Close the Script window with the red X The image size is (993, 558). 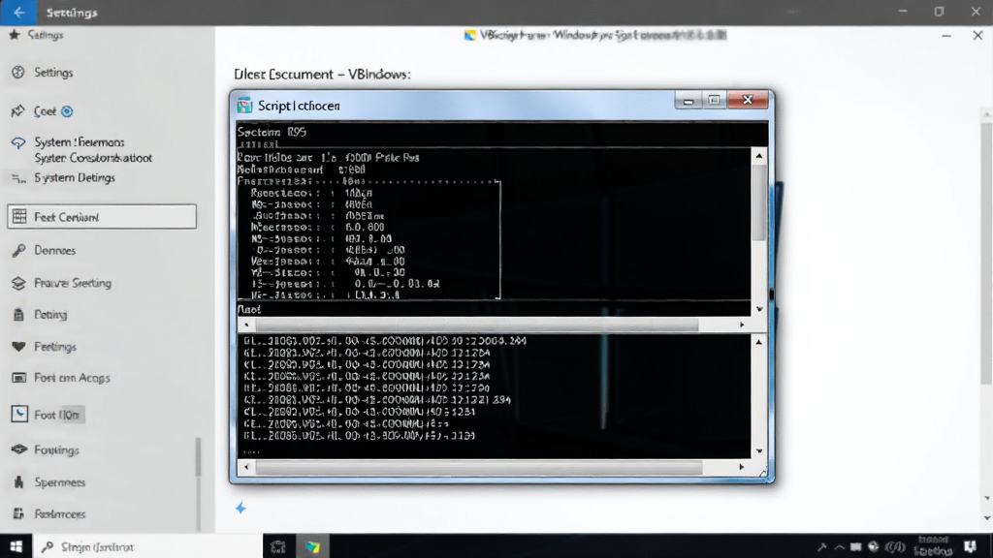tap(748, 100)
